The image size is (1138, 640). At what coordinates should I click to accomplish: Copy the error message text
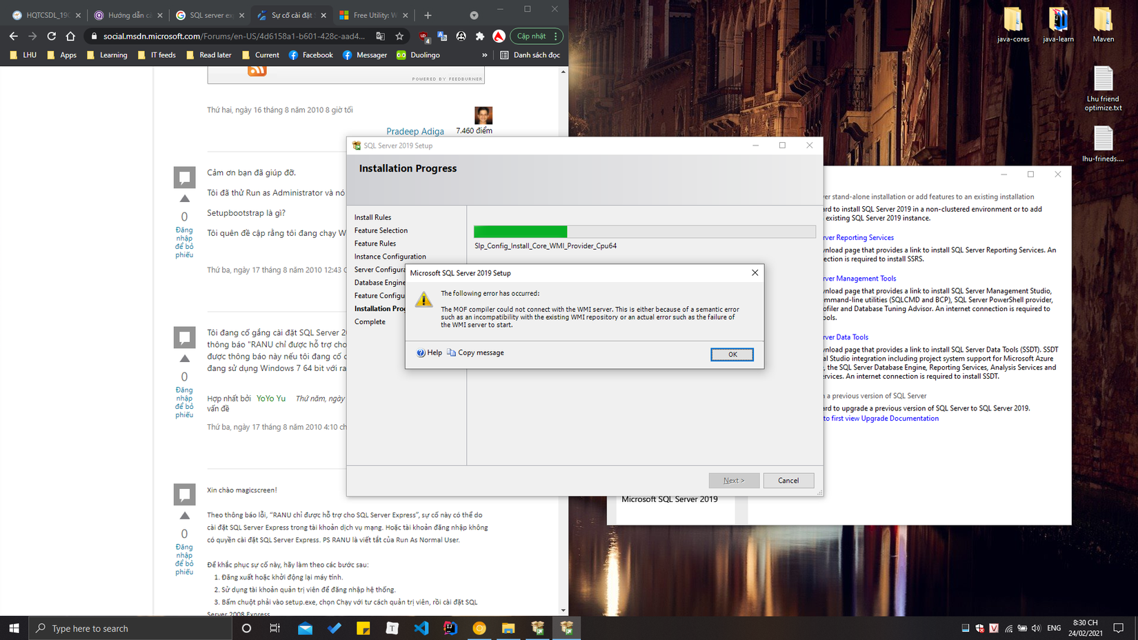coord(475,352)
